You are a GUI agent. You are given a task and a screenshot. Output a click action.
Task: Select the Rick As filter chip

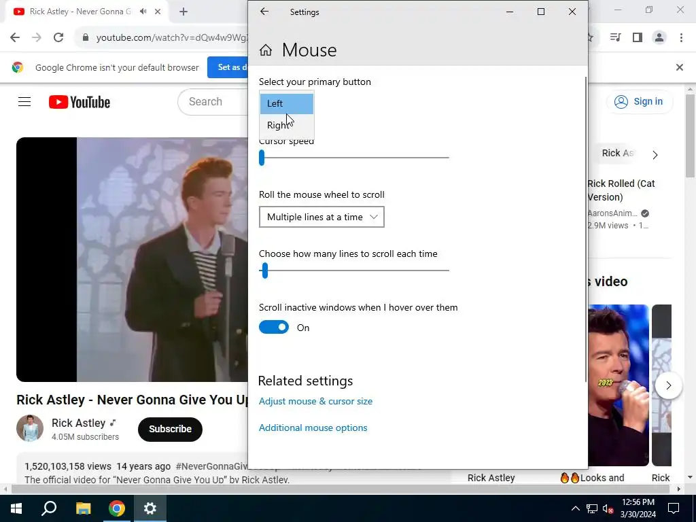[617, 154]
